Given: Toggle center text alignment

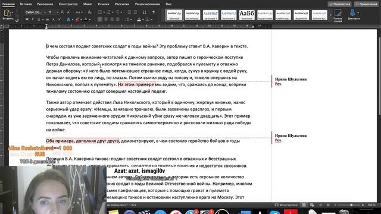Looking at the screenshot, I should [106, 20].
